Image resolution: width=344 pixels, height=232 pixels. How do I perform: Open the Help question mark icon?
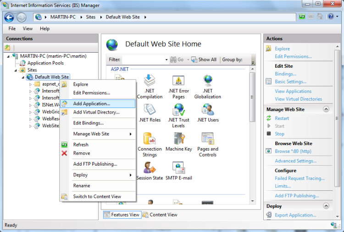330,17
